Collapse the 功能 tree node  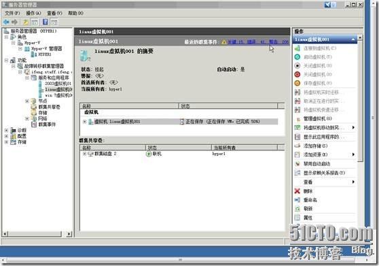coord(7,61)
